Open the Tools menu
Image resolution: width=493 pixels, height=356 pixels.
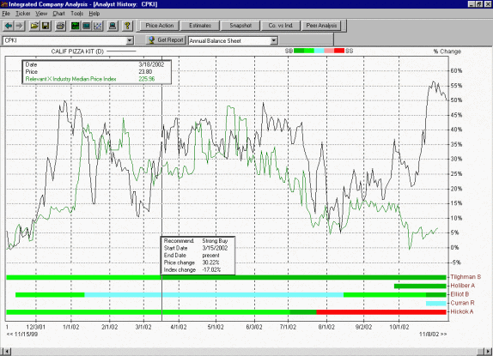pos(77,14)
